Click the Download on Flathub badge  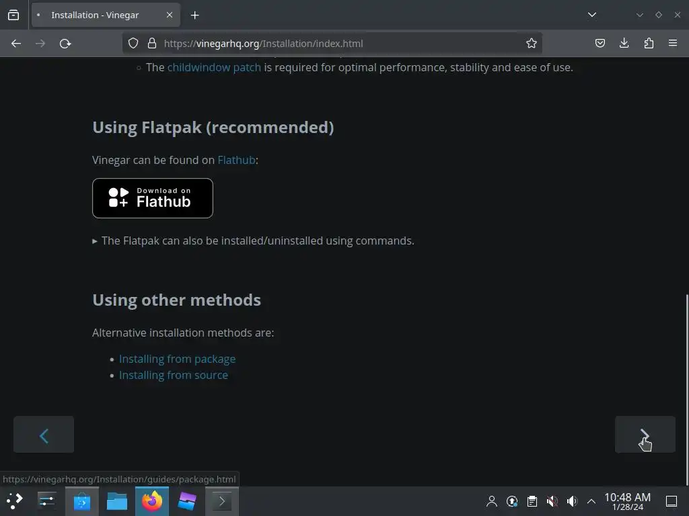[x=153, y=198]
